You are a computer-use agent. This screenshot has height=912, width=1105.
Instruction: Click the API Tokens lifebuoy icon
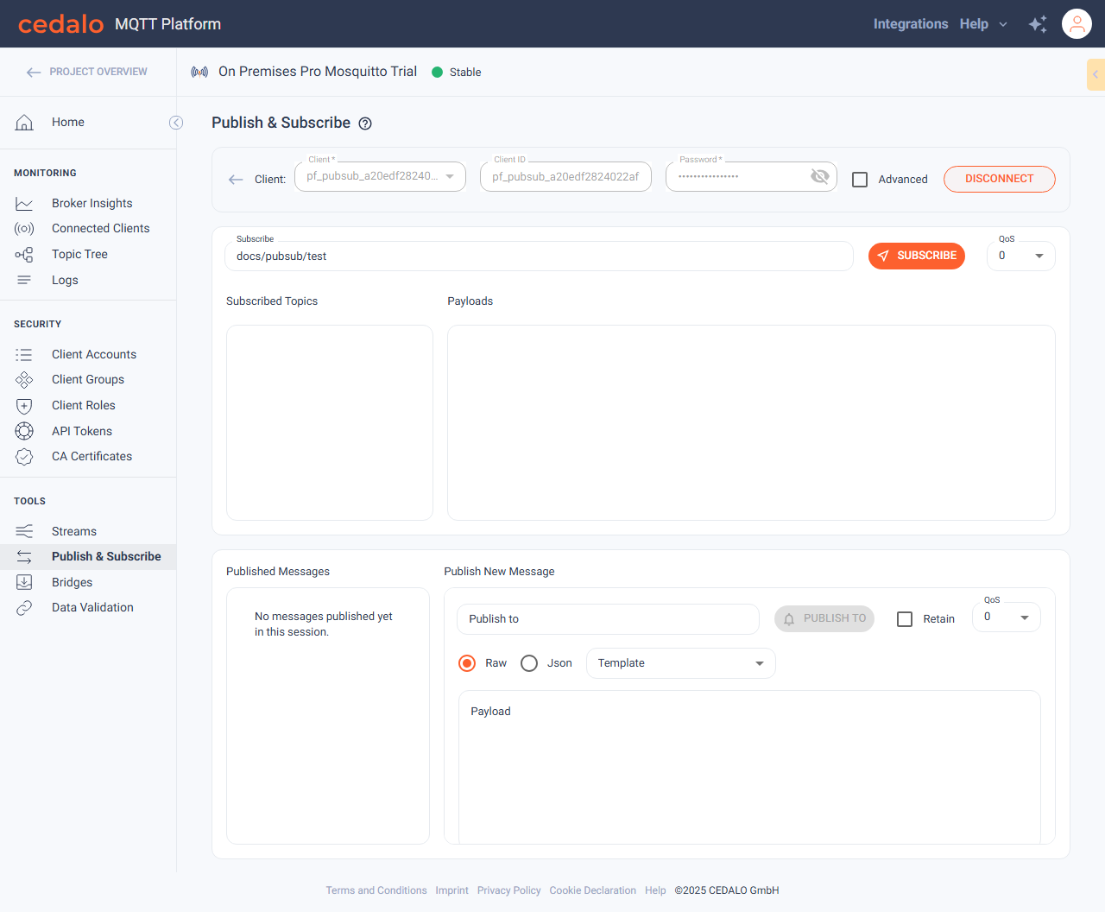point(24,431)
